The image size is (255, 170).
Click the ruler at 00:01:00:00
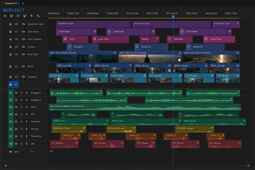tap(132, 14)
